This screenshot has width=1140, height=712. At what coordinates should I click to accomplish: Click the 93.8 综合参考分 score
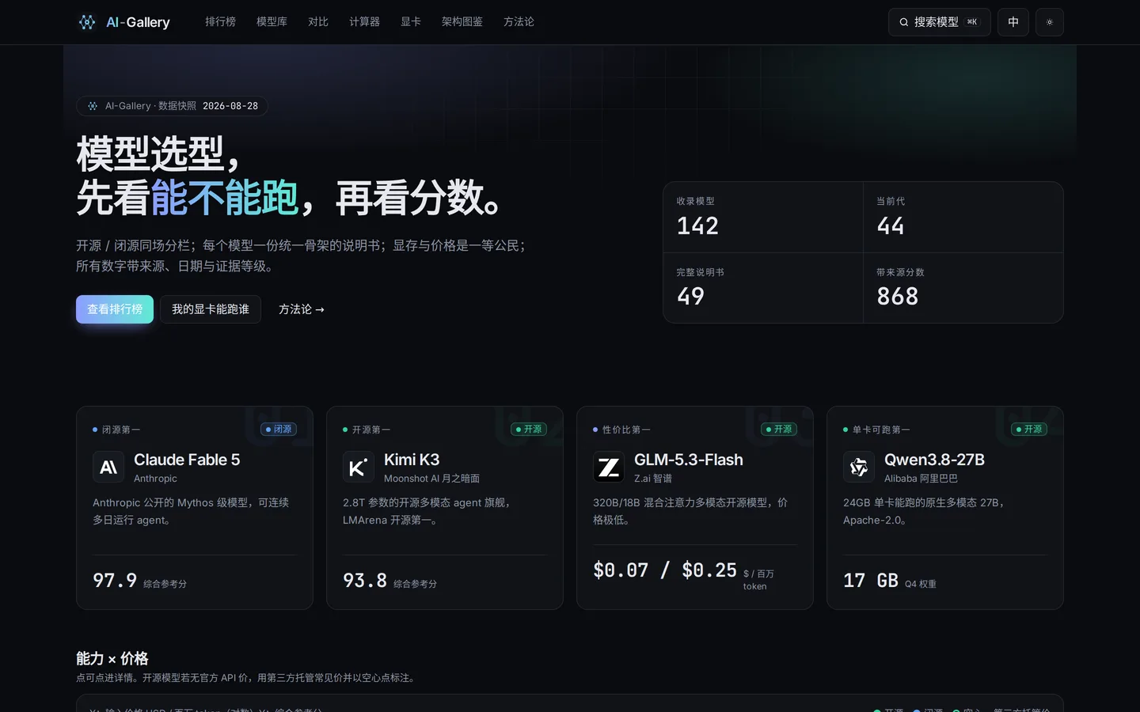(390, 581)
